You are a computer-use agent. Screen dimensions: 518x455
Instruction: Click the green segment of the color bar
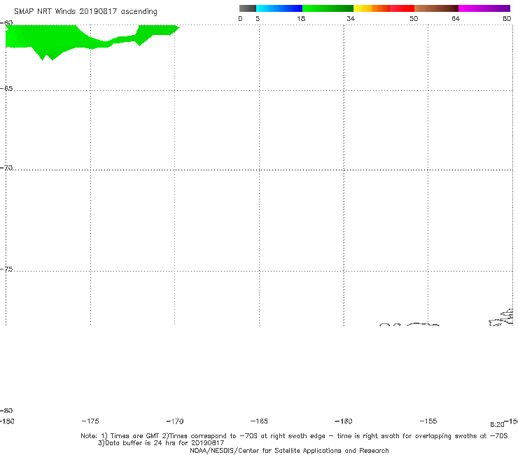328,8
